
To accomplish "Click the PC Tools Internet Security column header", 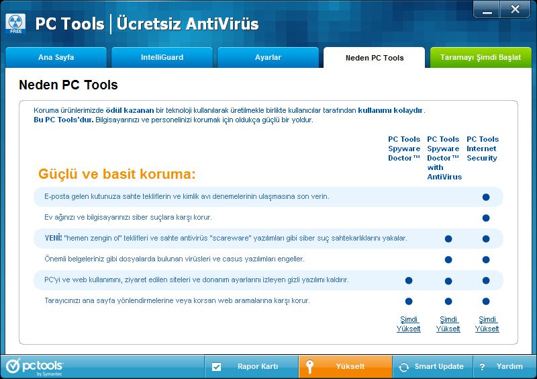I will tap(483, 149).
